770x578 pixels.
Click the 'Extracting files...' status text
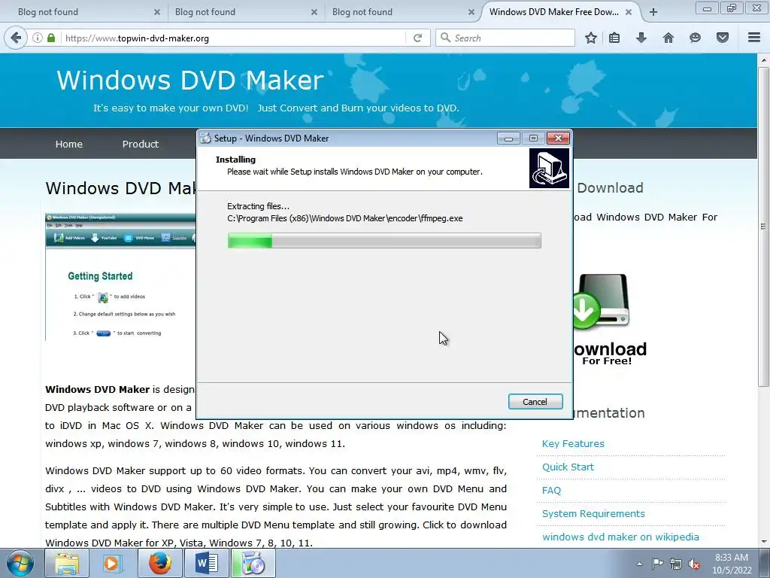(259, 206)
